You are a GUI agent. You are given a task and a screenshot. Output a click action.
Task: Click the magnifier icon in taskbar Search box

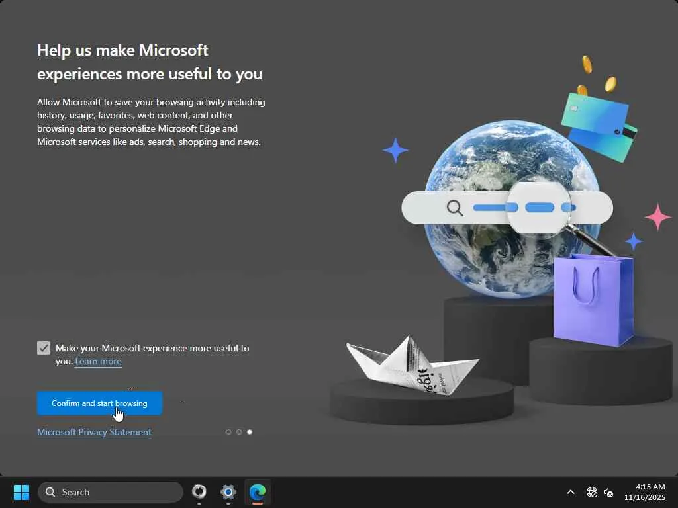coord(50,492)
